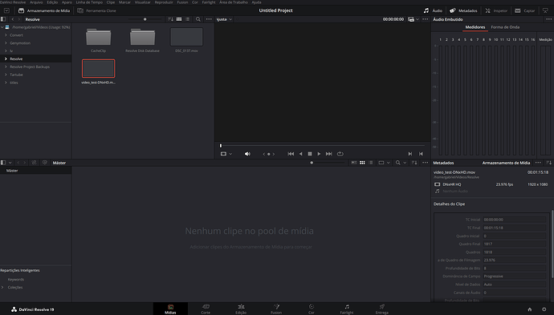Search the media storage browser
This screenshot has width=554, height=315.
tap(198, 19)
